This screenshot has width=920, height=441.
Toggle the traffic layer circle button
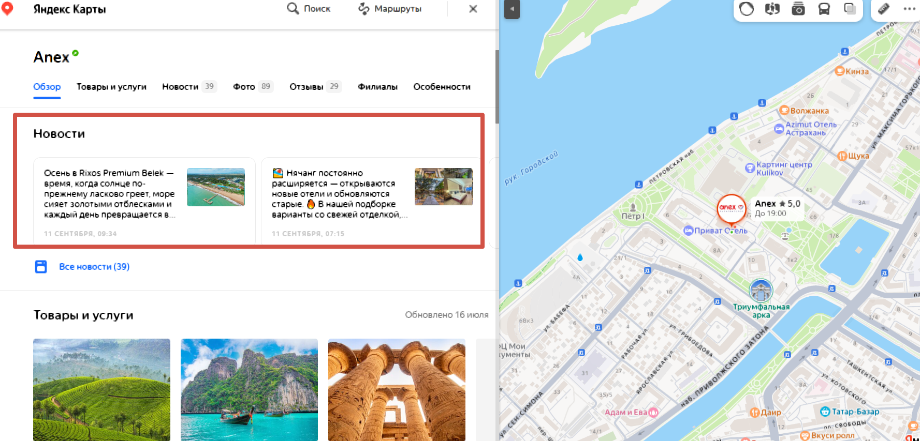(746, 9)
